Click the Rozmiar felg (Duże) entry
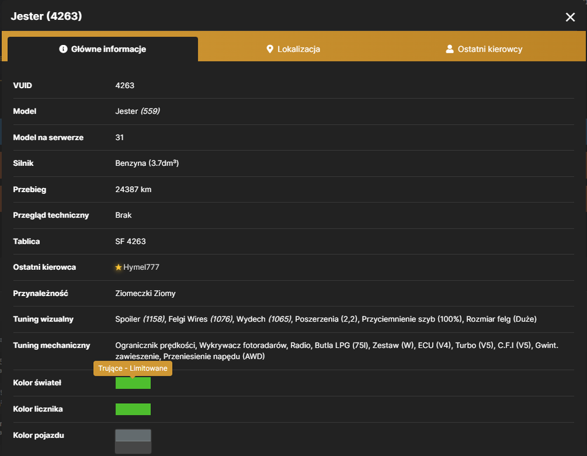The height and width of the screenshot is (456, 587). (x=501, y=319)
